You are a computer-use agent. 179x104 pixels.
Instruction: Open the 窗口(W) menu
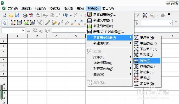tap(108, 9)
